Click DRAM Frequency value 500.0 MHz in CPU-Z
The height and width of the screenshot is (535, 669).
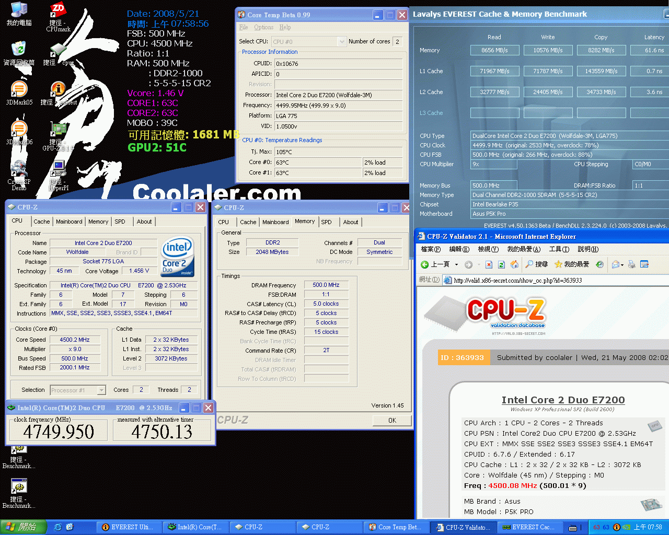click(326, 285)
